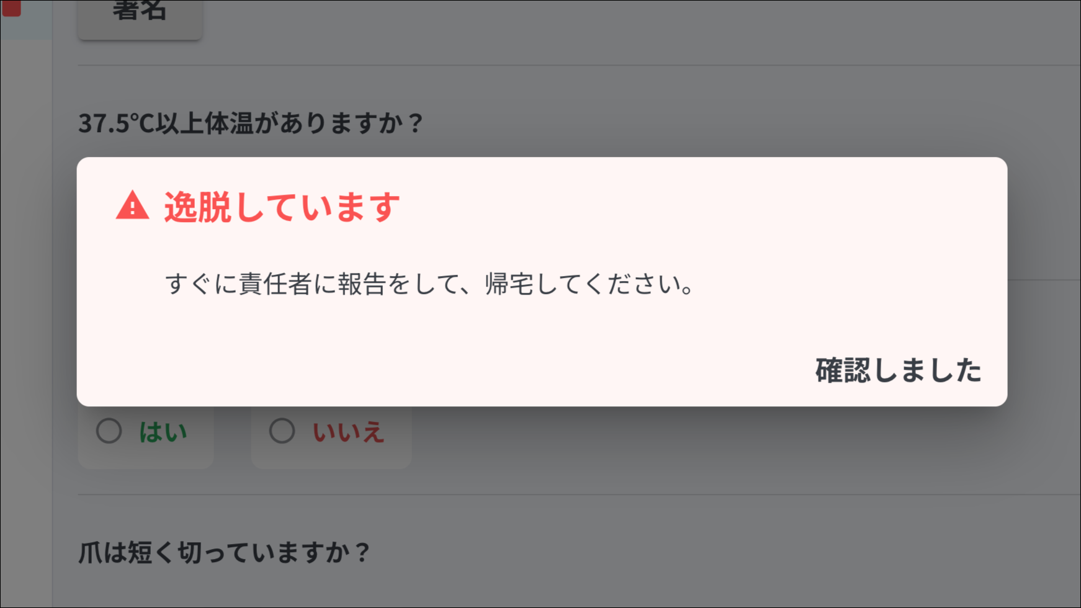Click the divider line below 署名 button
1081x608 pixels.
tap(579, 65)
